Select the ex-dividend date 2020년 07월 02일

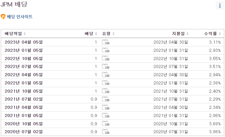click(x=24, y=132)
